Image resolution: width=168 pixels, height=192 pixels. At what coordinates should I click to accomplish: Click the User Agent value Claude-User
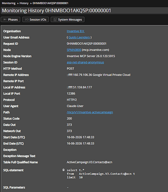75,106
